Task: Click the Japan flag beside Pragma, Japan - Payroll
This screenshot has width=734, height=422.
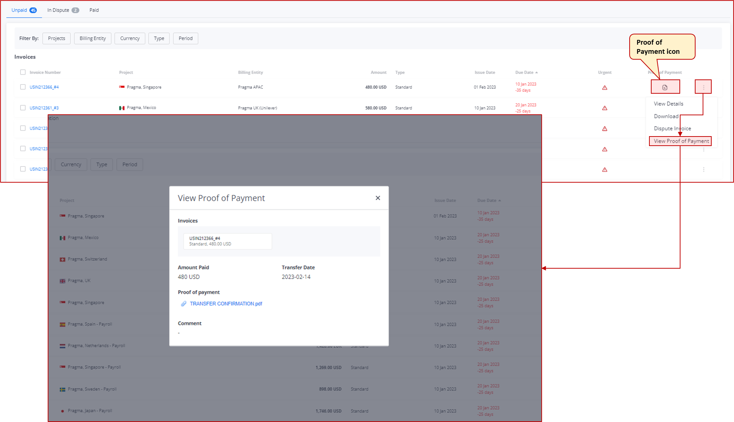Action: click(x=62, y=411)
